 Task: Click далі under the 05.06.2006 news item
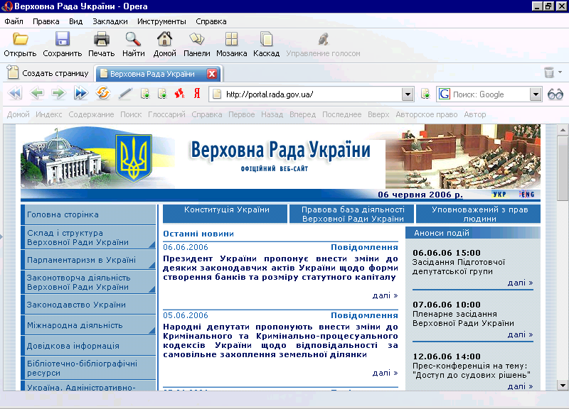coord(385,373)
